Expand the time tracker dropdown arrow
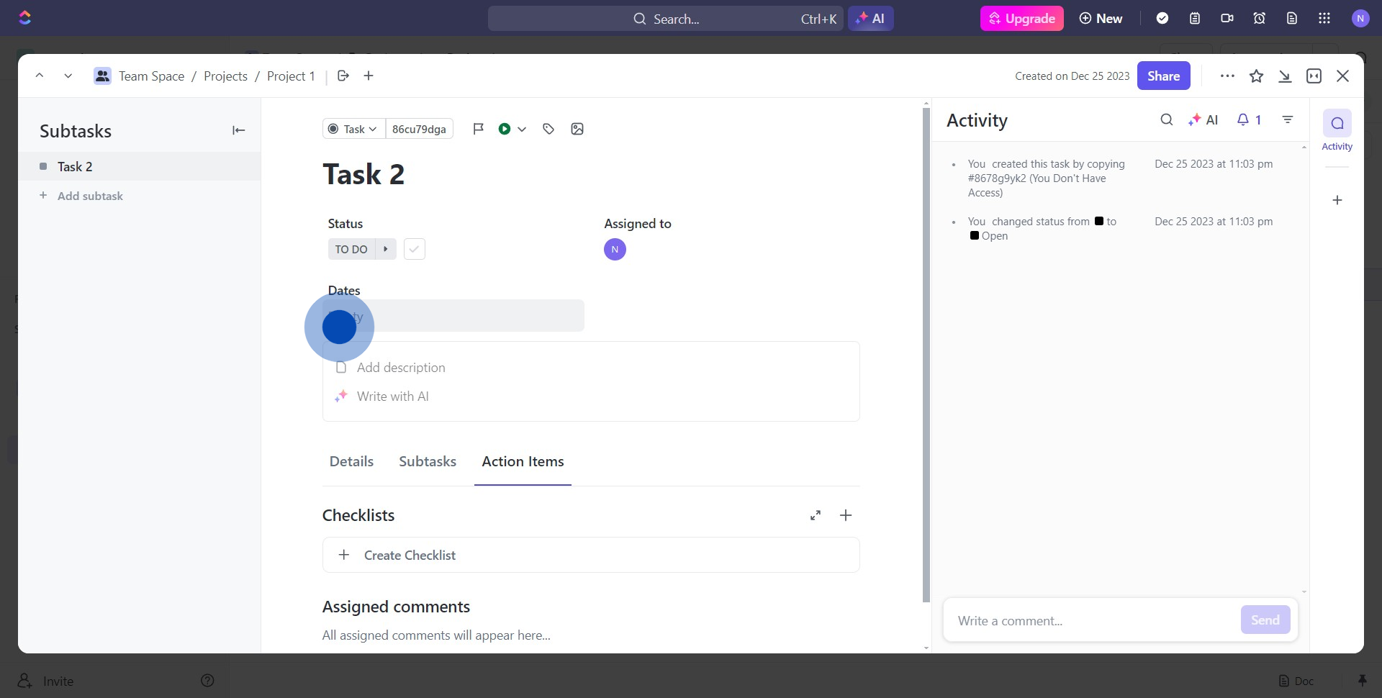The width and height of the screenshot is (1382, 698). [x=522, y=130]
